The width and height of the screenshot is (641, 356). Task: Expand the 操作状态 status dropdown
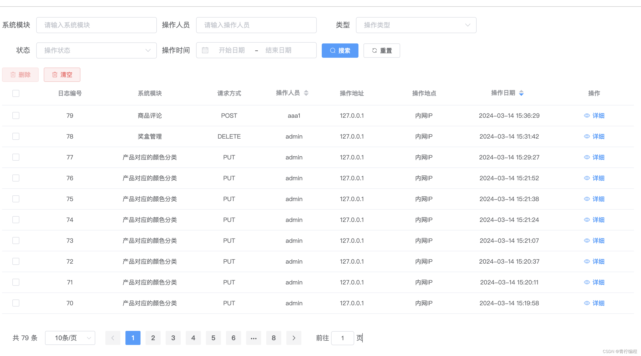pos(96,50)
